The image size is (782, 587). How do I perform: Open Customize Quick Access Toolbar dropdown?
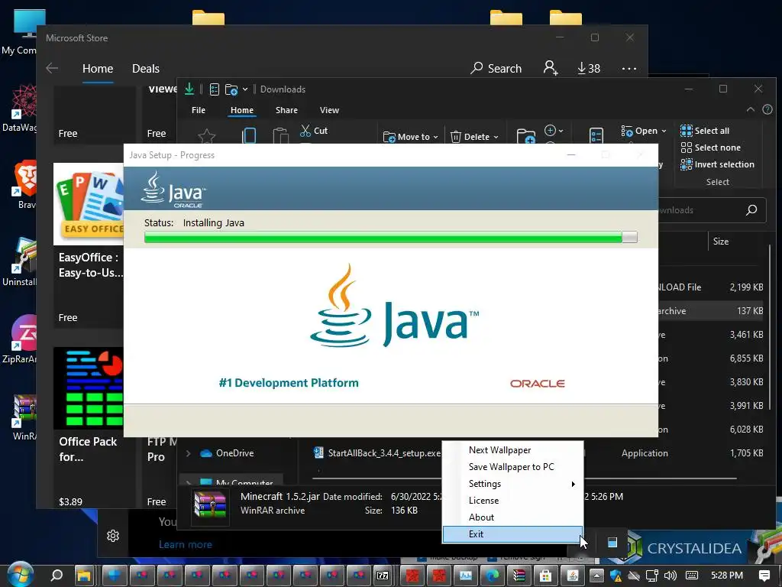point(245,89)
